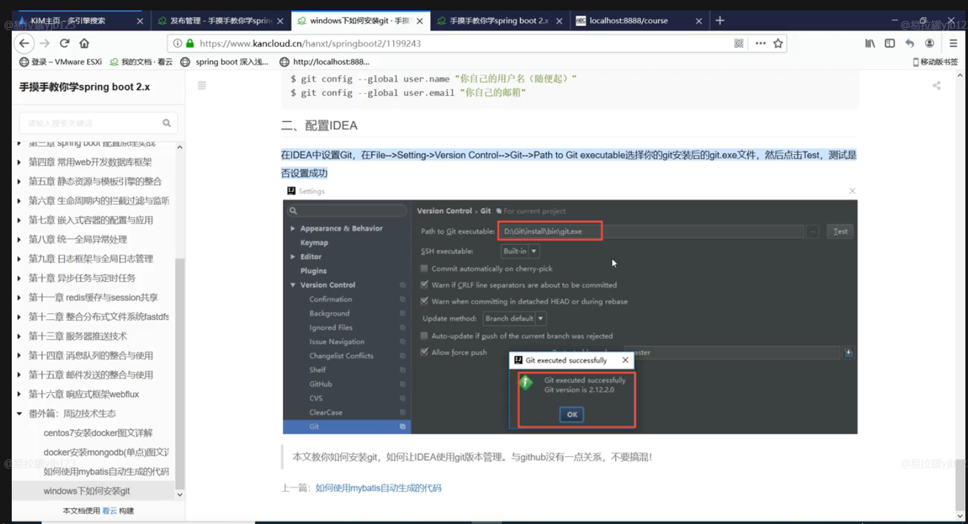This screenshot has width=968, height=524.
Task: Open previous article link 如何使用mybatis自动生成的代码
Action: pos(378,487)
